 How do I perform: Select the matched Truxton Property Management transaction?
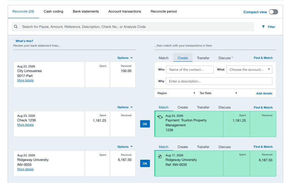(x=215, y=124)
